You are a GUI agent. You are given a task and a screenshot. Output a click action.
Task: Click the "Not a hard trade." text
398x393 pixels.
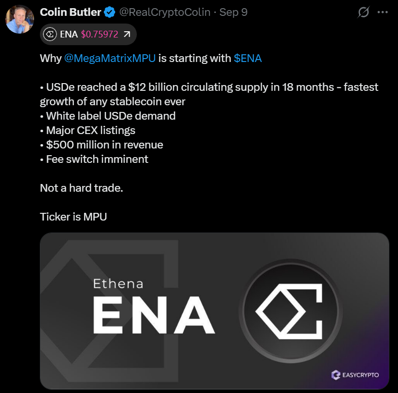[82, 188]
